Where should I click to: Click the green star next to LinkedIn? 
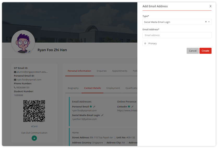pos(129,107)
